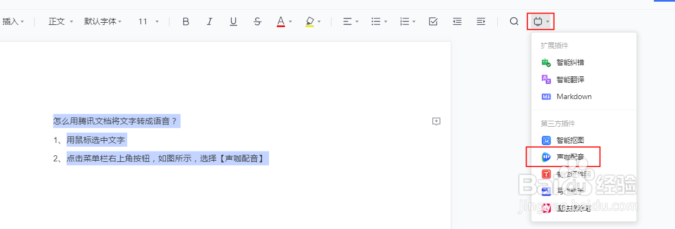Open the 插入 insert menu
The height and width of the screenshot is (229, 675).
tap(12, 22)
